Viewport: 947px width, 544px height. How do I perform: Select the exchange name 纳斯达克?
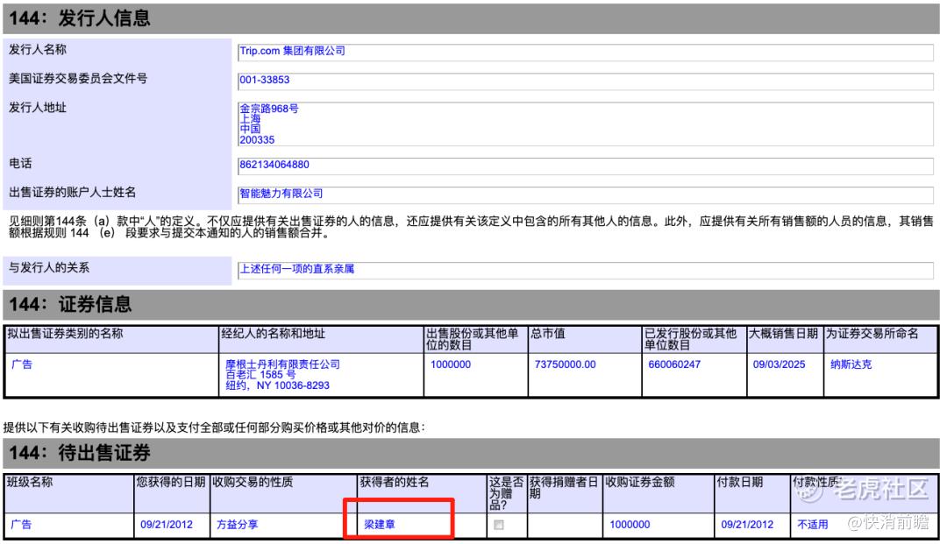click(851, 364)
